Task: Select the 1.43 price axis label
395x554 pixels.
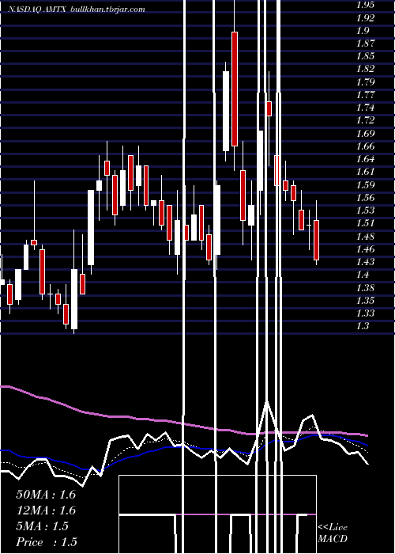Action: tap(365, 261)
